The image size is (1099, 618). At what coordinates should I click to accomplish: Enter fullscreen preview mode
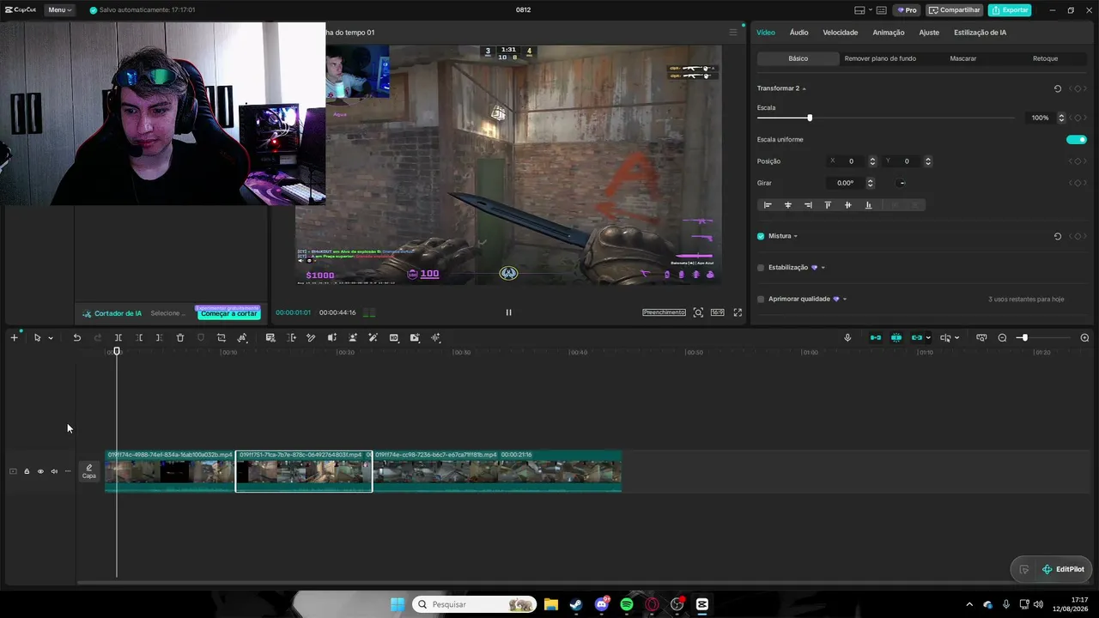point(738,312)
